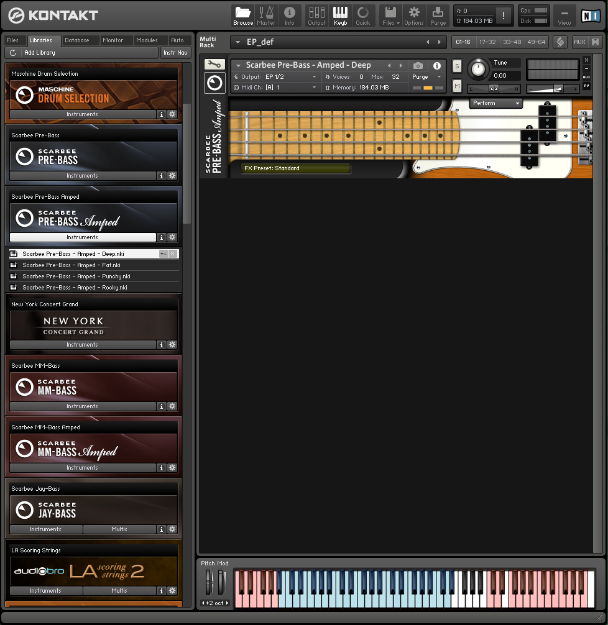
Task: Open instrument edit mode wrench icon
Action: point(214,64)
